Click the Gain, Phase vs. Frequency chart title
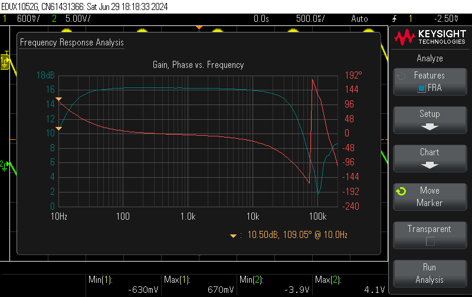 pos(198,65)
